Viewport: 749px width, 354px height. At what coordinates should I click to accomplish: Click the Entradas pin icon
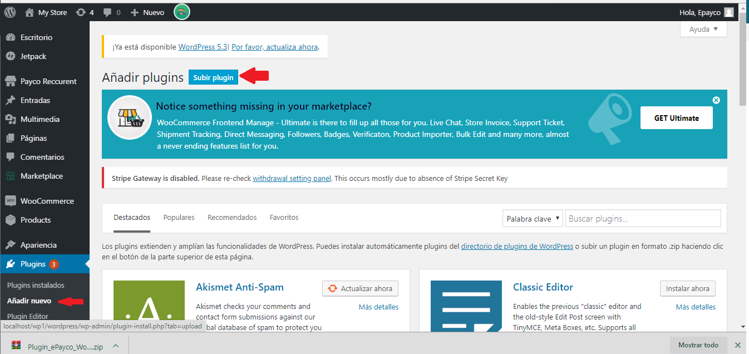(x=10, y=100)
